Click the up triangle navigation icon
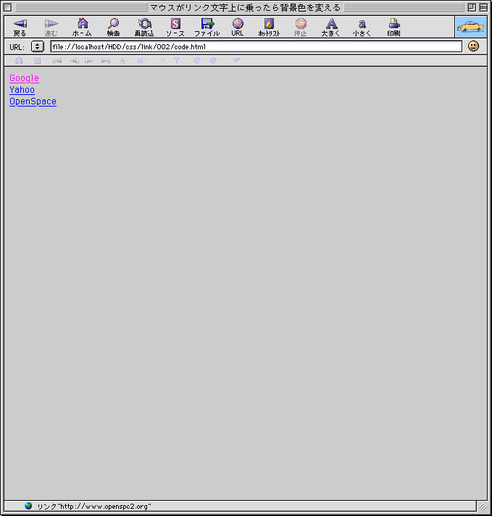 (x=122, y=61)
